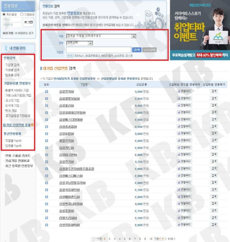Screen dimensions: 230x242
Task: Click the 다음 next-page button
Action: point(157,239)
